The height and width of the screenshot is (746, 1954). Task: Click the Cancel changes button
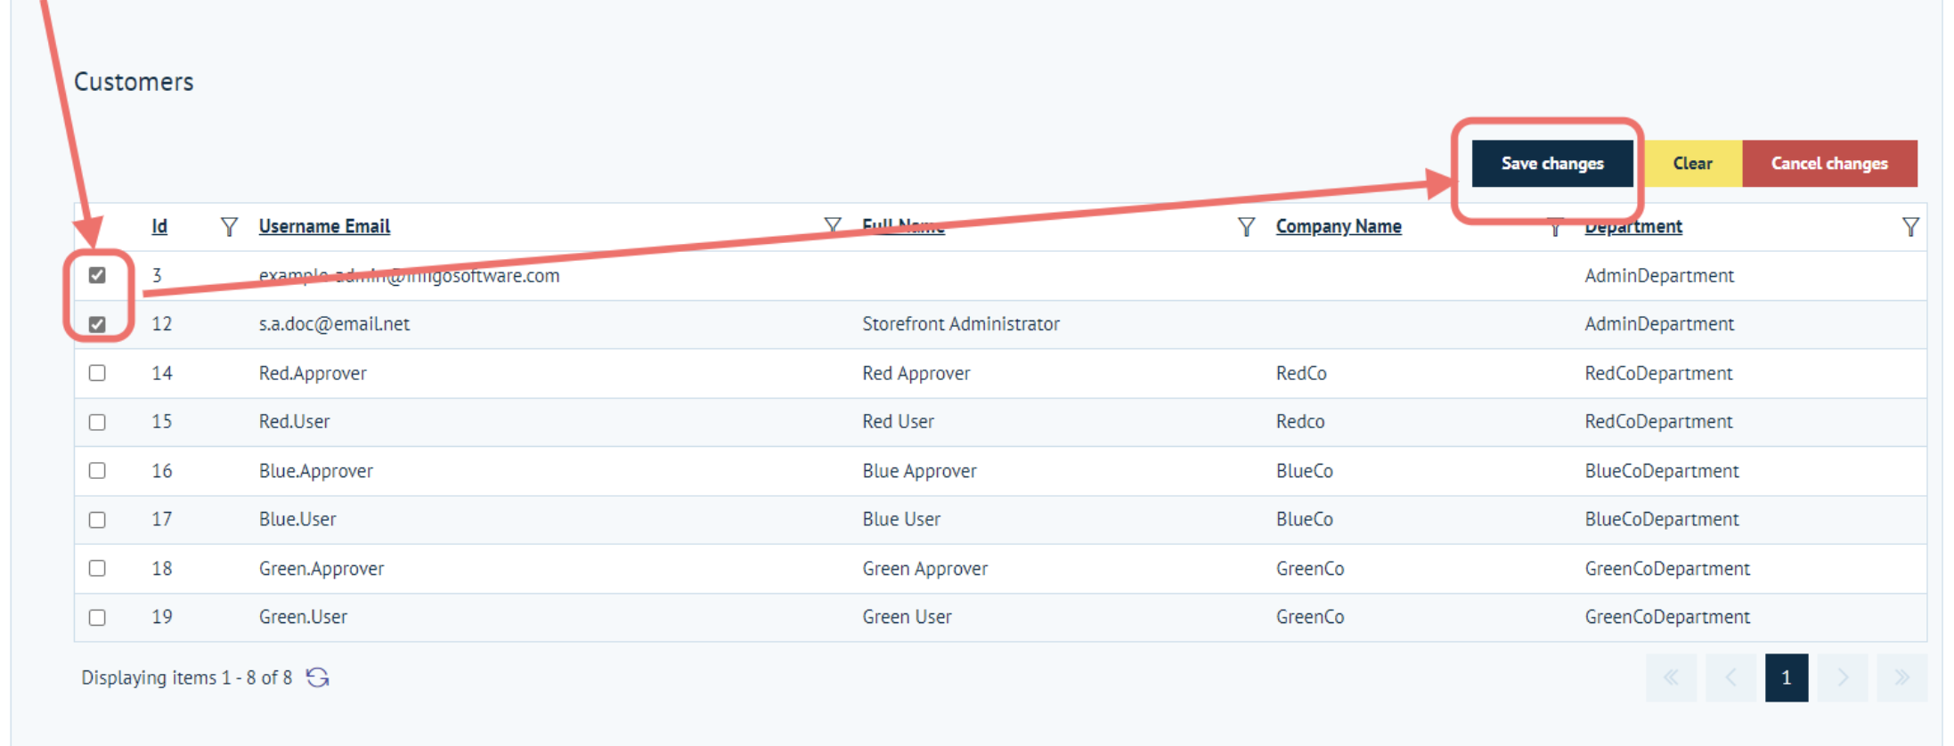tap(1829, 163)
